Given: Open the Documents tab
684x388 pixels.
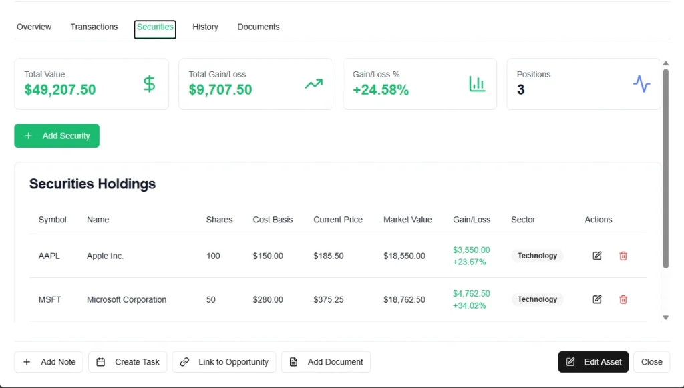Looking at the screenshot, I should click(x=259, y=27).
